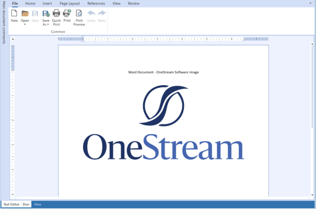The height and width of the screenshot is (209, 316).
Task: Click the New document icon
Action: [x=14, y=14]
